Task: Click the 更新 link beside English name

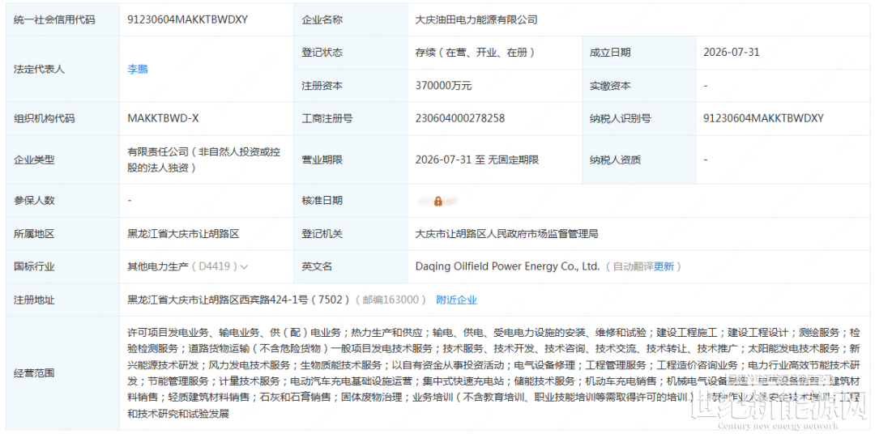Action: pos(664,266)
